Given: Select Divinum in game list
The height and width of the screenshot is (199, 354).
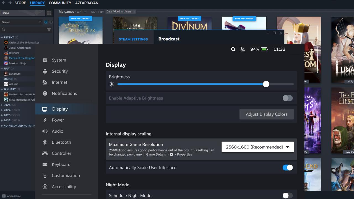Looking at the screenshot, I should click(x=14, y=53).
